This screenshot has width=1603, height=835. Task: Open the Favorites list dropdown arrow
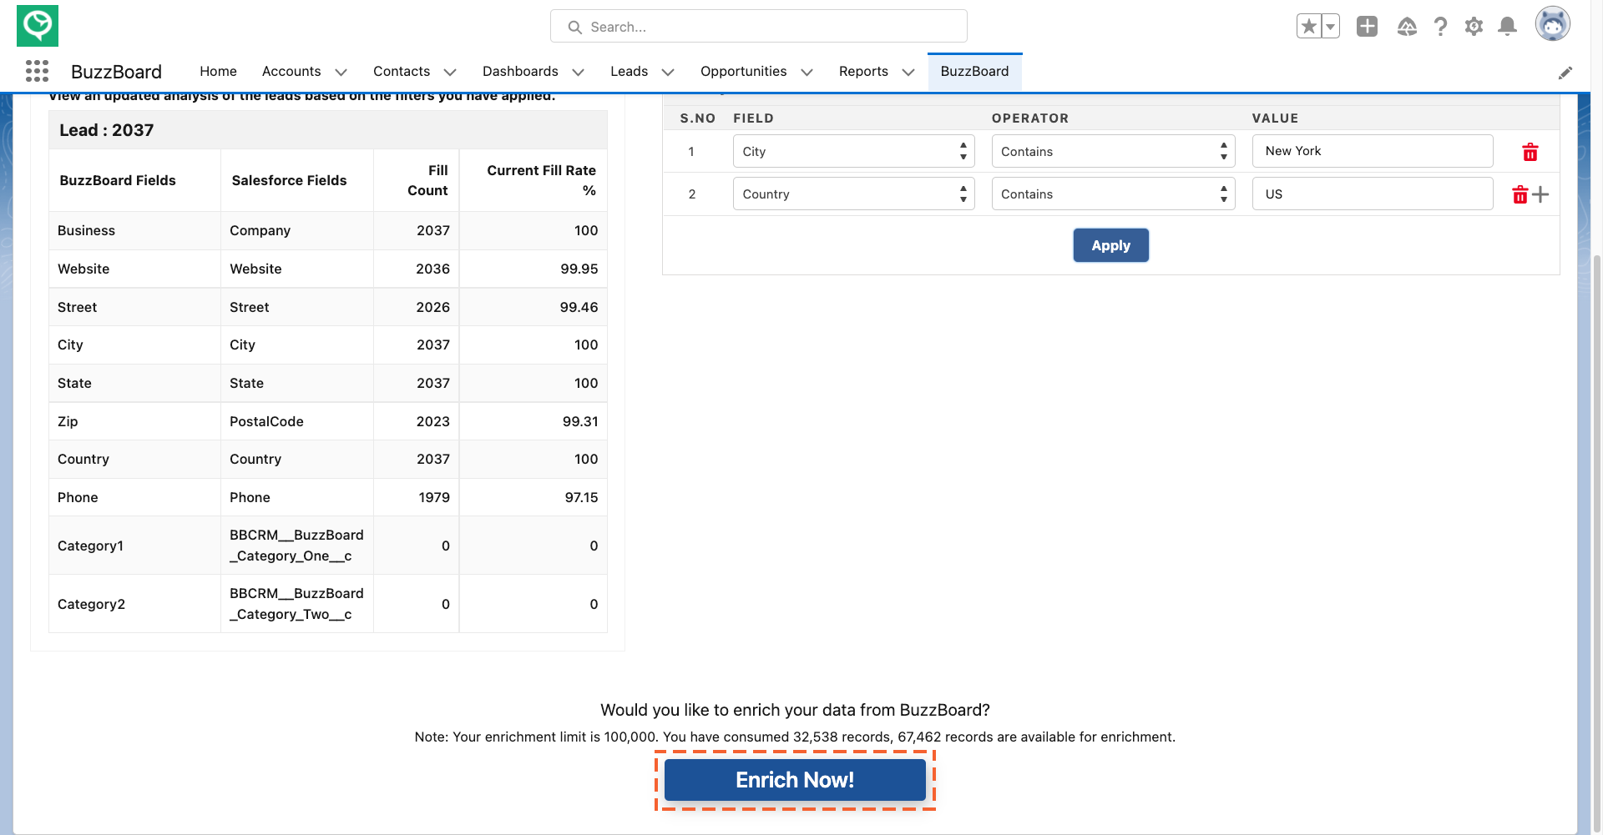click(x=1331, y=27)
